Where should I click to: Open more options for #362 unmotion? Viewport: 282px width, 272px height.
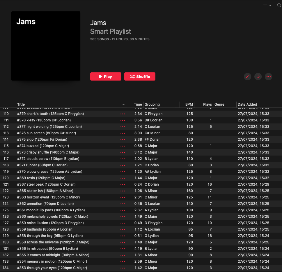coord(123,203)
